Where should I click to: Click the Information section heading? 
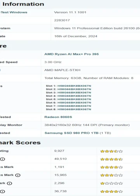(23, 4)
